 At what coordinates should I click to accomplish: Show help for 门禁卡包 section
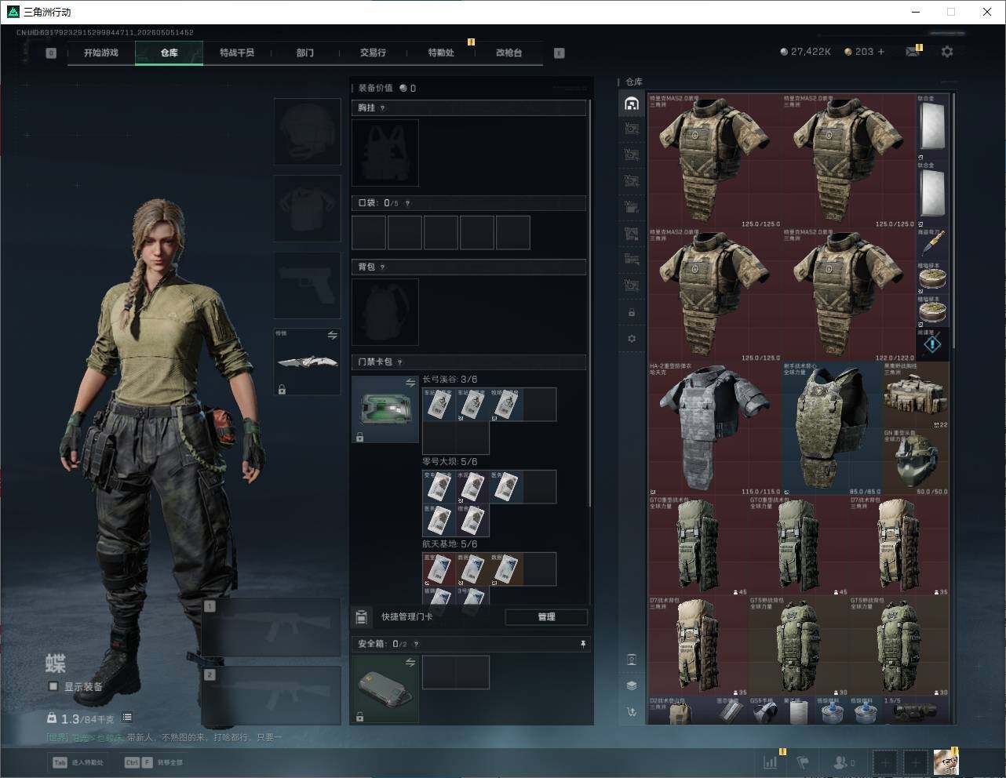click(x=400, y=362)
